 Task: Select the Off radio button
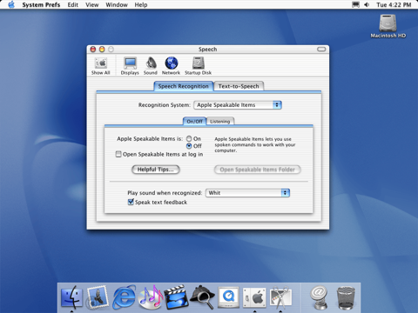pos(189,146)
